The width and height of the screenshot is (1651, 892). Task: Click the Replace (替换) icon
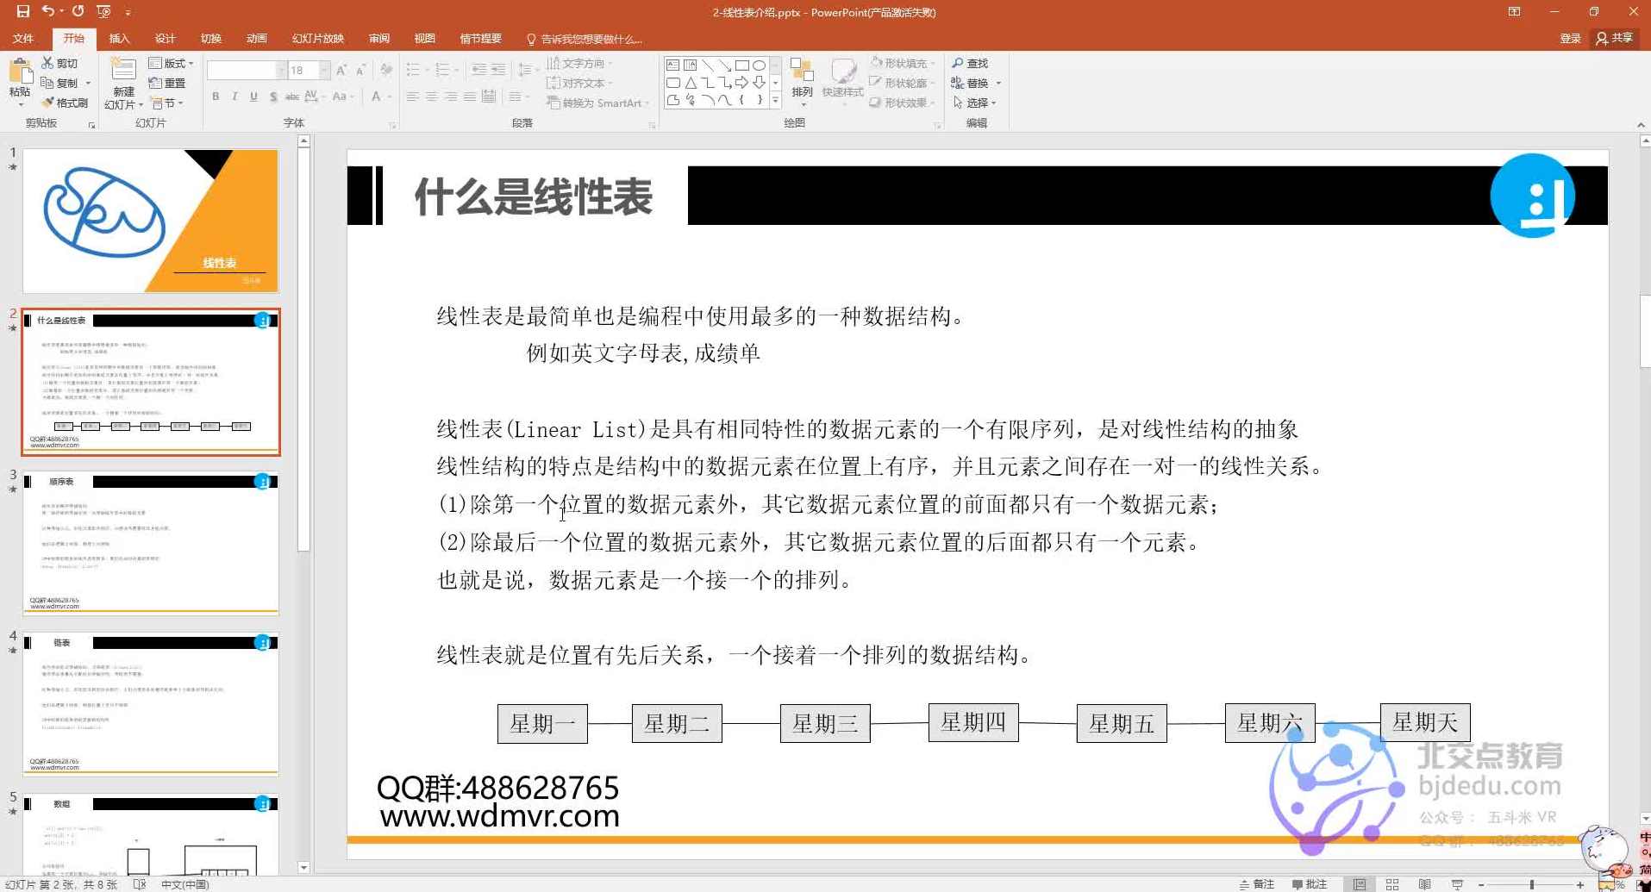(974, 82)
